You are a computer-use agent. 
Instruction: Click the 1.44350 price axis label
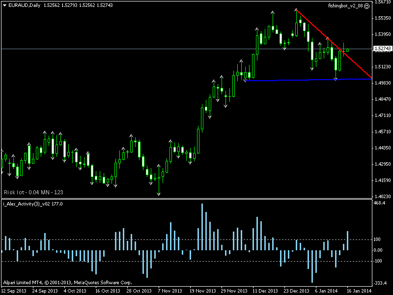click(x=383, y=148)
